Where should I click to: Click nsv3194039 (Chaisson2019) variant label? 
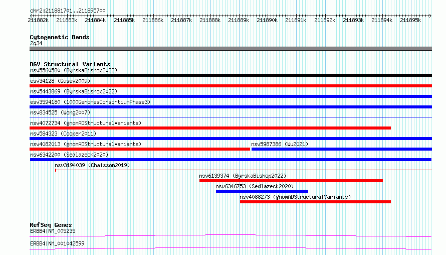(92, 165)
